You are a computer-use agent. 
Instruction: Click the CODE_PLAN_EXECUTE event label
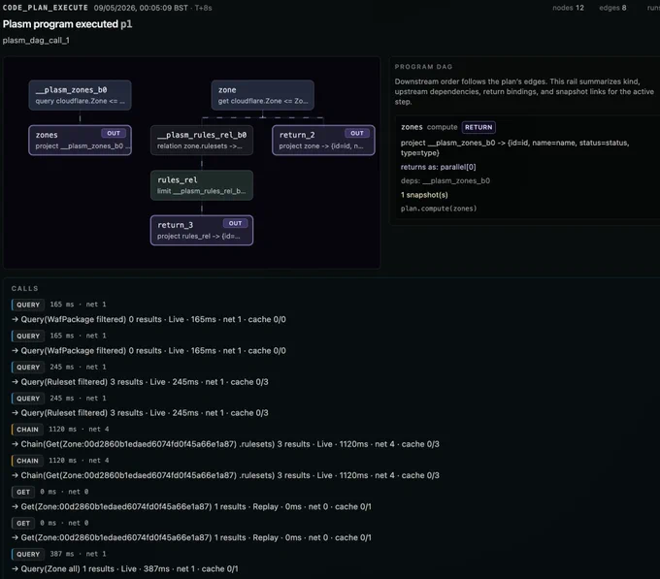point(46,8)
